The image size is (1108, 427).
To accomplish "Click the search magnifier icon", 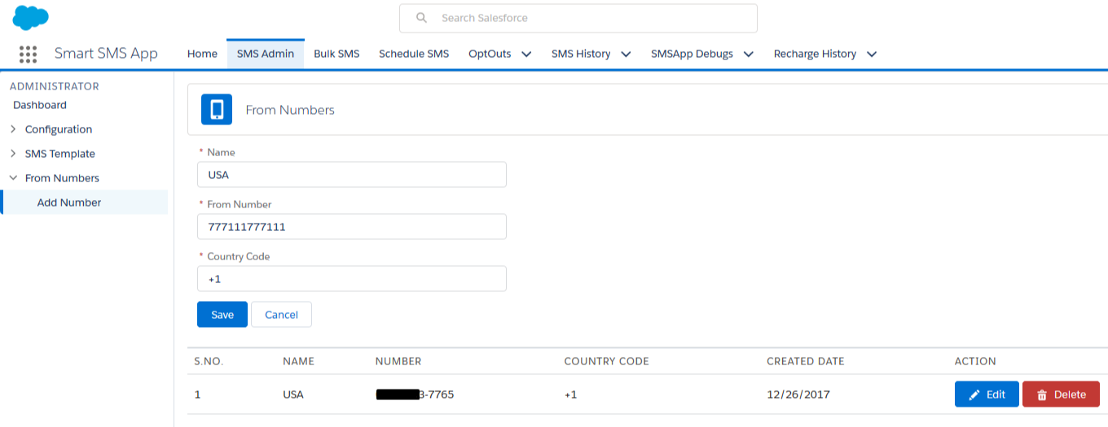I will pos(421,18).
